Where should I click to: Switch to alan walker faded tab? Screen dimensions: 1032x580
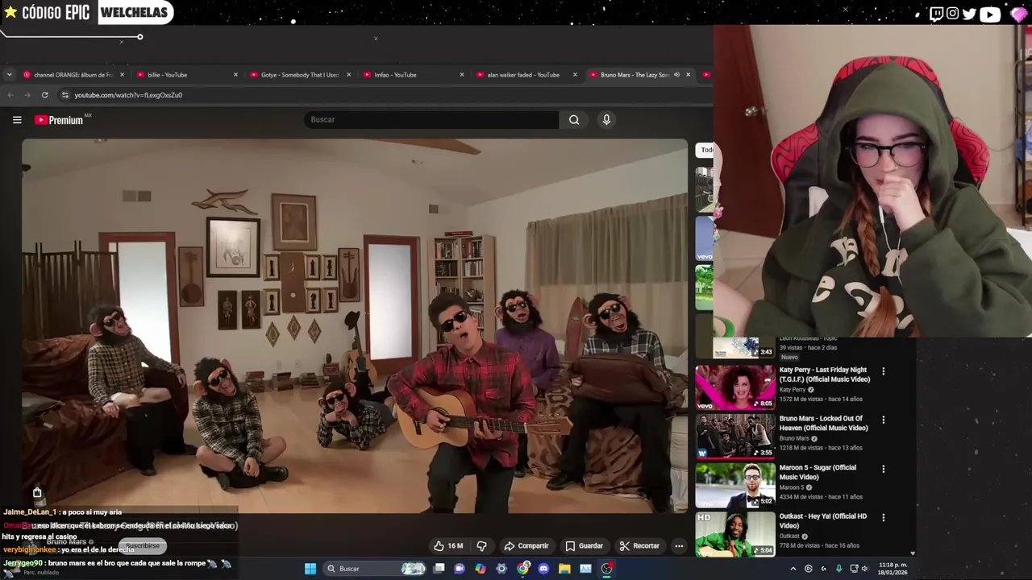click(x=526, y=75)
